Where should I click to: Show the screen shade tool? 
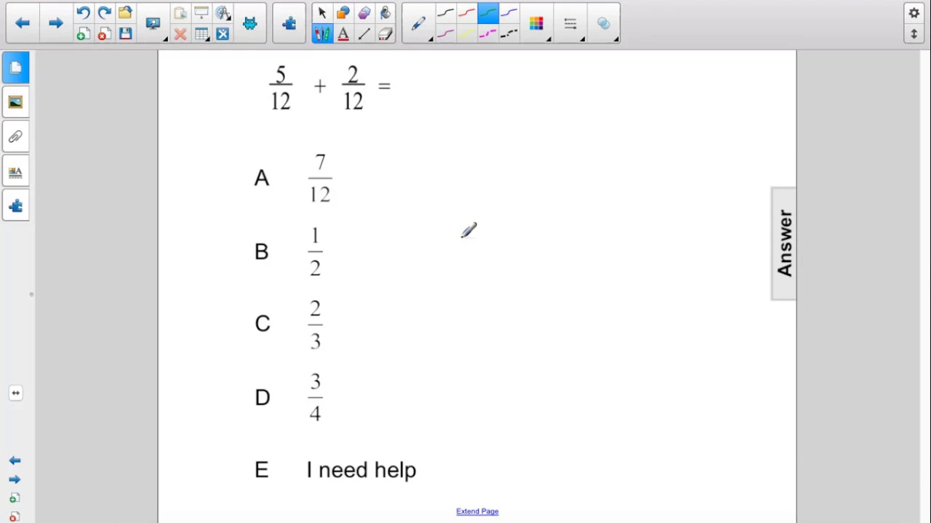point(201,13)
